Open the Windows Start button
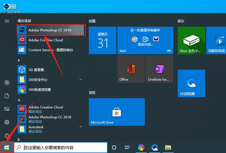This screenshot has width=226, height=153. (7, 147)
